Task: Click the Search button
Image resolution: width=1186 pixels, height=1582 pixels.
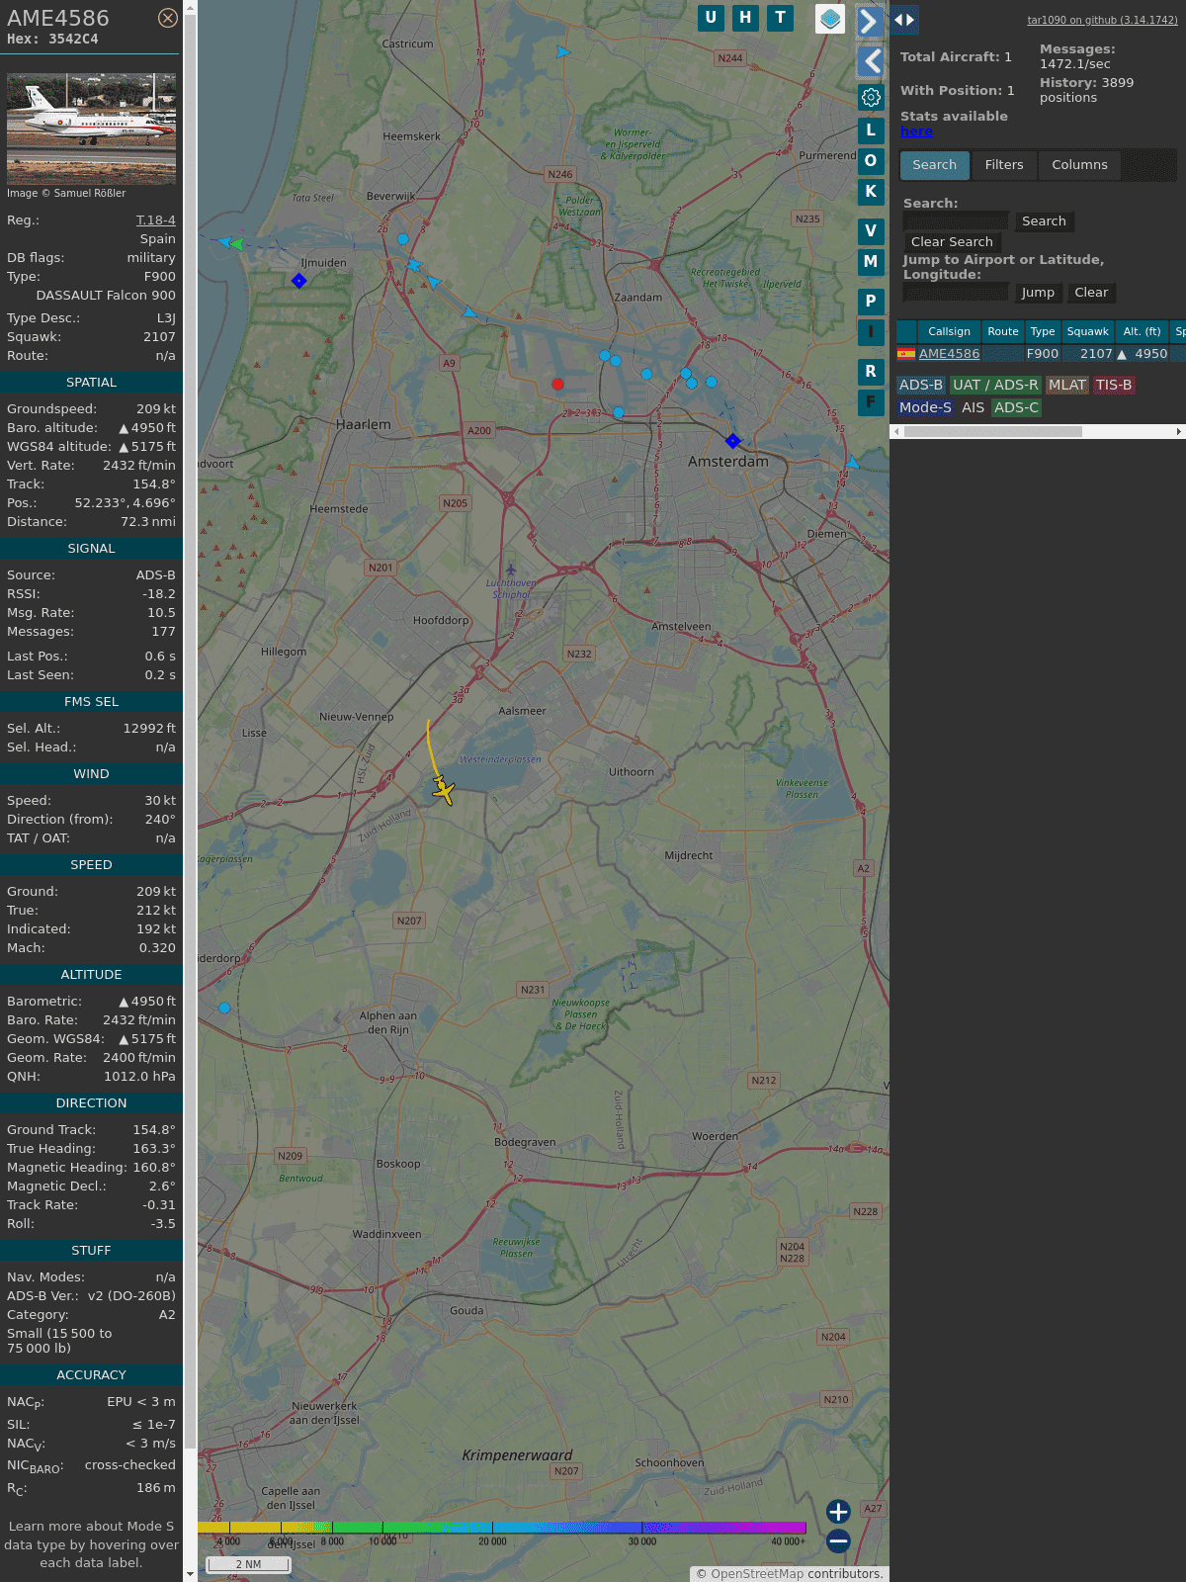Action: pos(1044,221)
